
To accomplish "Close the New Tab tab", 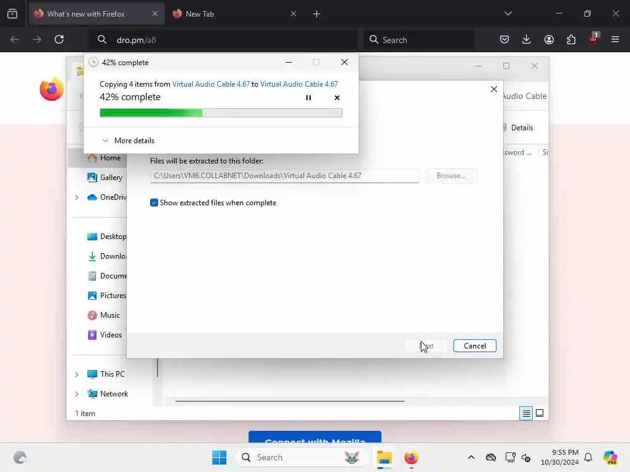I will point(293,14).
